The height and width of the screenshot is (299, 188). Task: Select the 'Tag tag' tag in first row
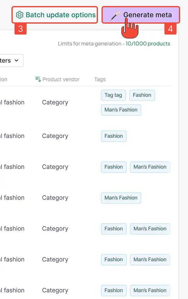(x=113, y=95)
